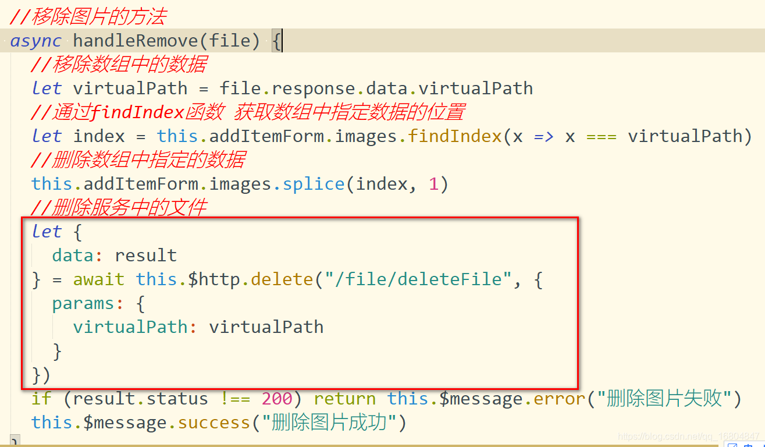Screen dimensions: 765x447
Task: Click "file.response.data.virtualPath" expression
Action: 376,88
